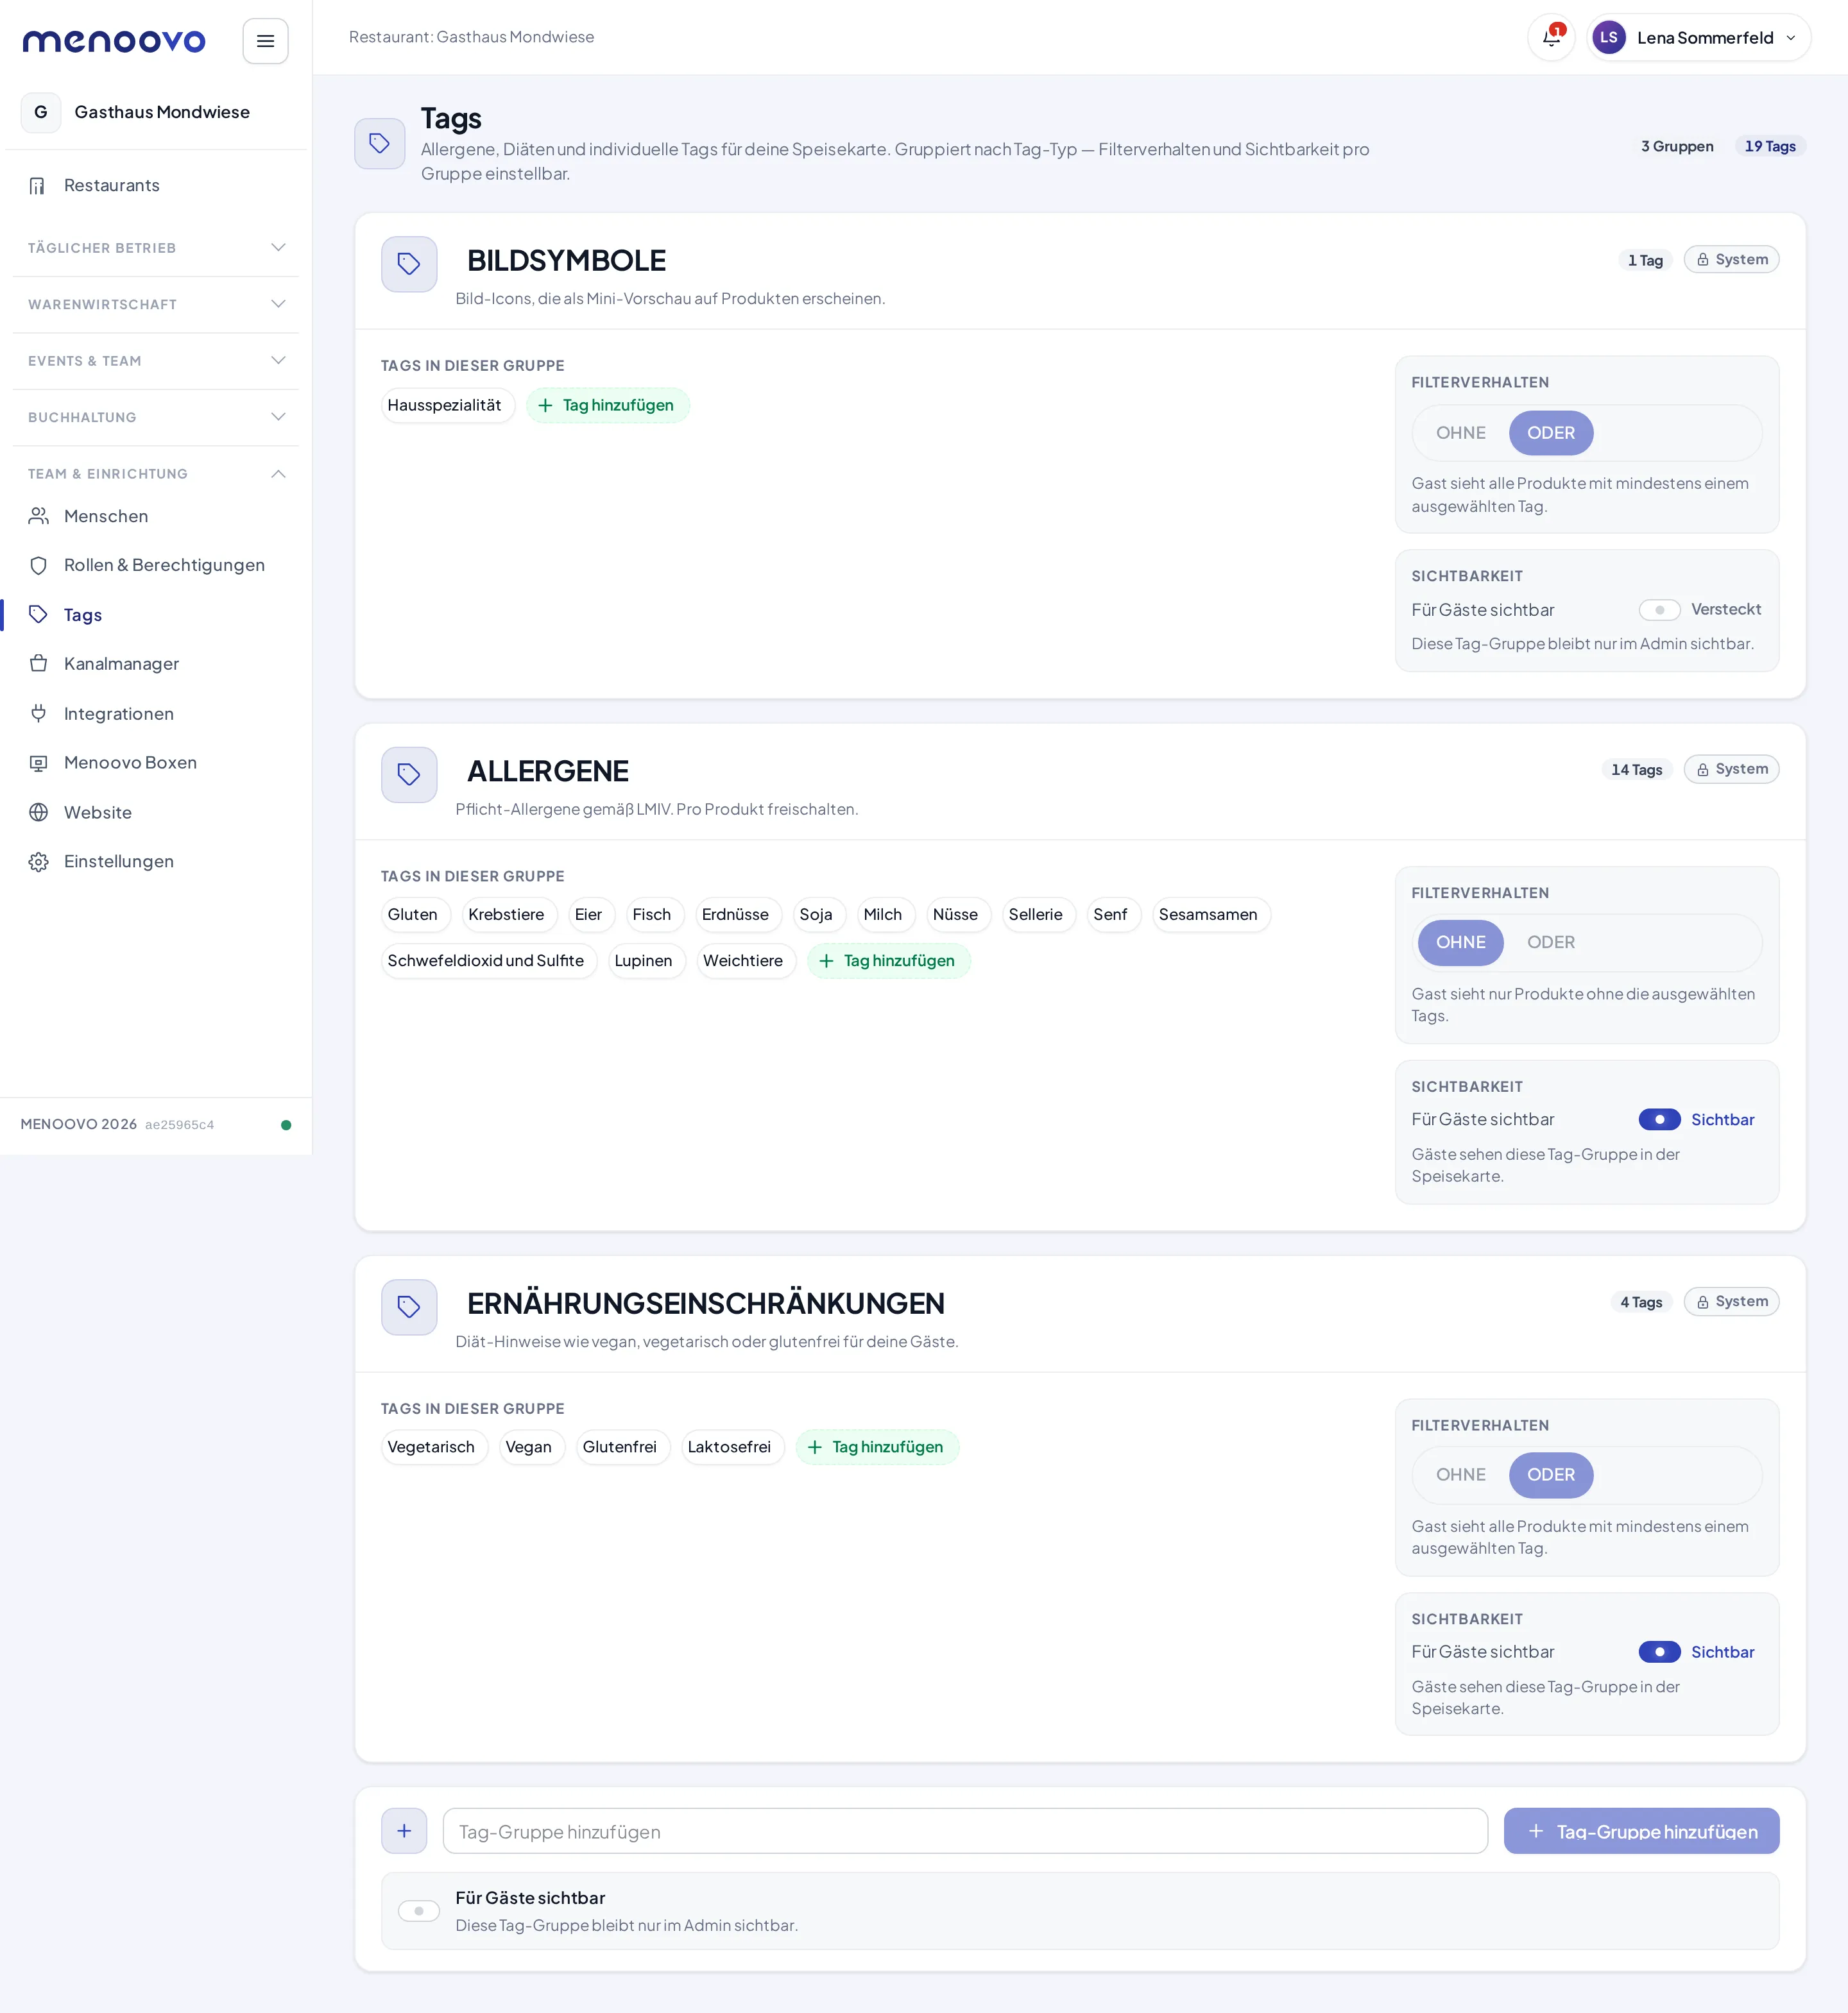The image size is (1848, 2013).
Task: Click the LS user avatar
Action: [1608, 38]
